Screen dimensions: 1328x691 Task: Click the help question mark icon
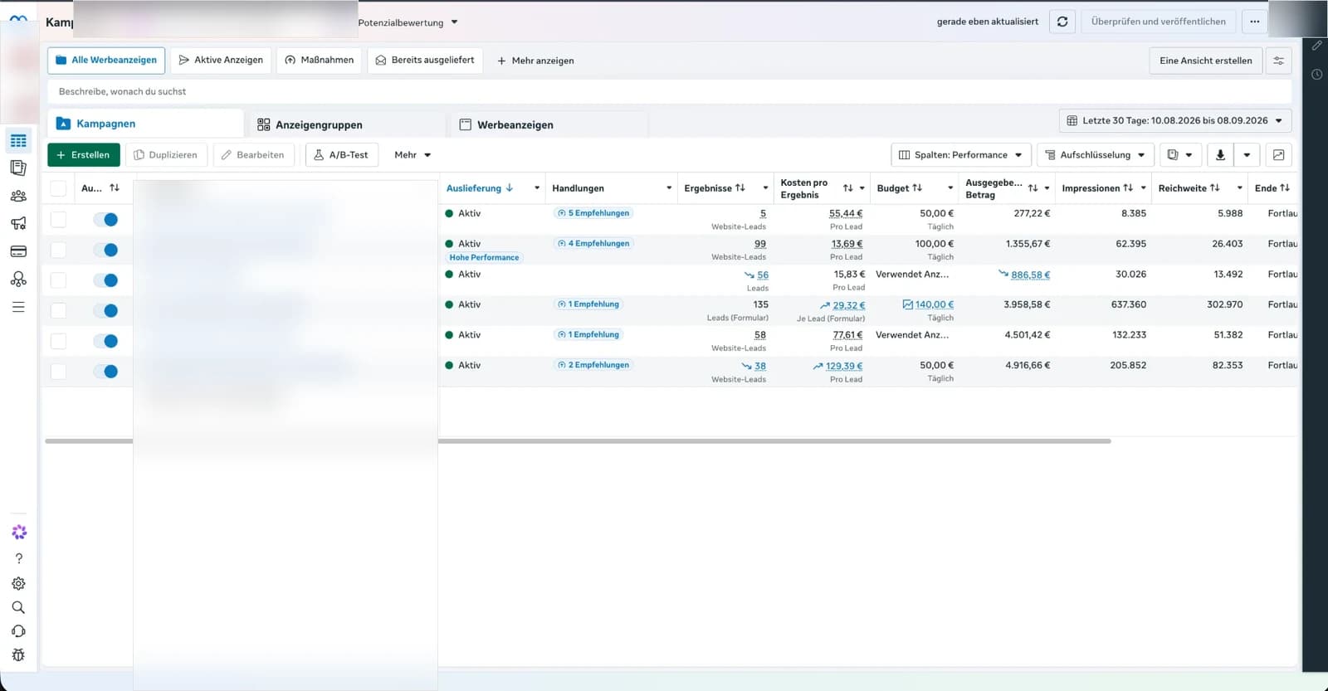click(18, 558)
